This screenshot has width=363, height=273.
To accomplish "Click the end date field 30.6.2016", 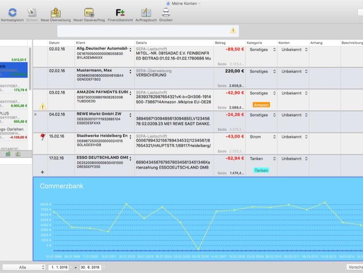I will click(x=91, y=267).
